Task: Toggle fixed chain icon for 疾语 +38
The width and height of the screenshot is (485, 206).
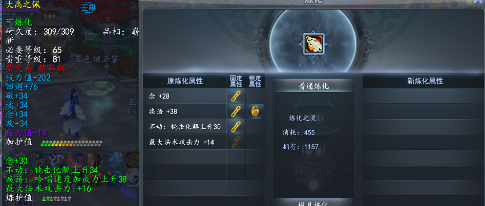Action: 236,111
